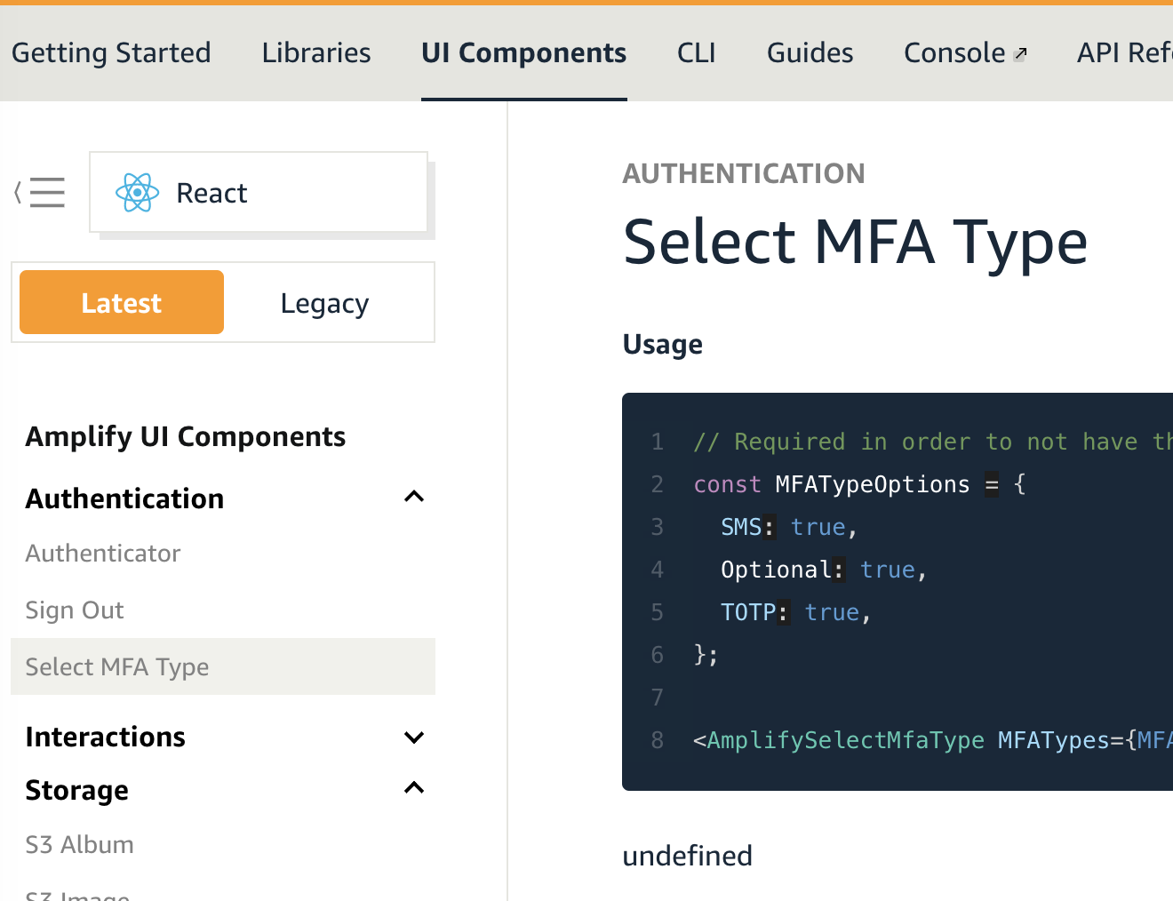Click the Console external link icon
This screenshot has height=901, width=1173.
click(x=1020, y=54)
